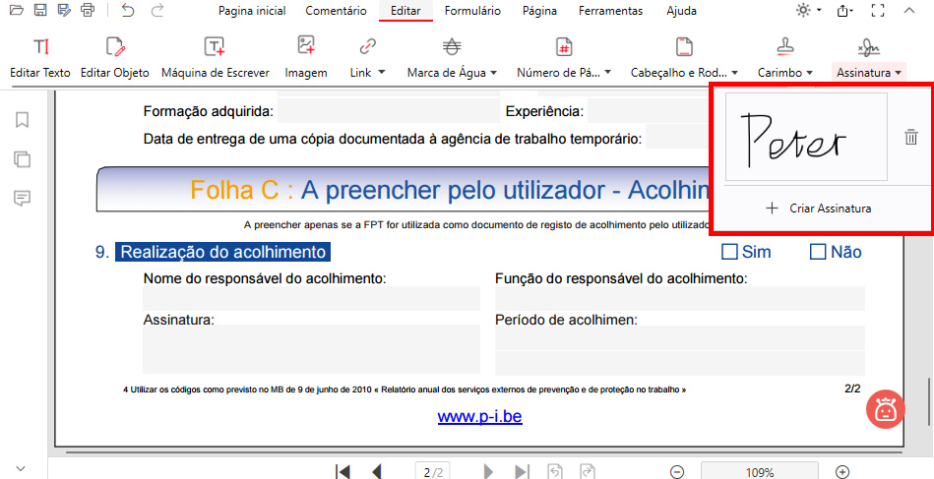Redo the last undone action
The width and height of the screenshot is (934, 479).
pyautogui.click(x=157, y=10)
